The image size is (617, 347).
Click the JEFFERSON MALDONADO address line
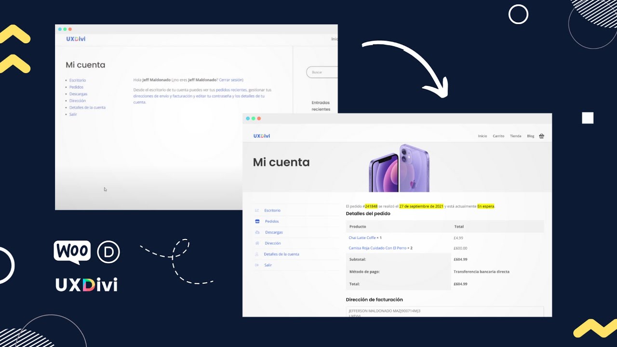pos(385,311)
